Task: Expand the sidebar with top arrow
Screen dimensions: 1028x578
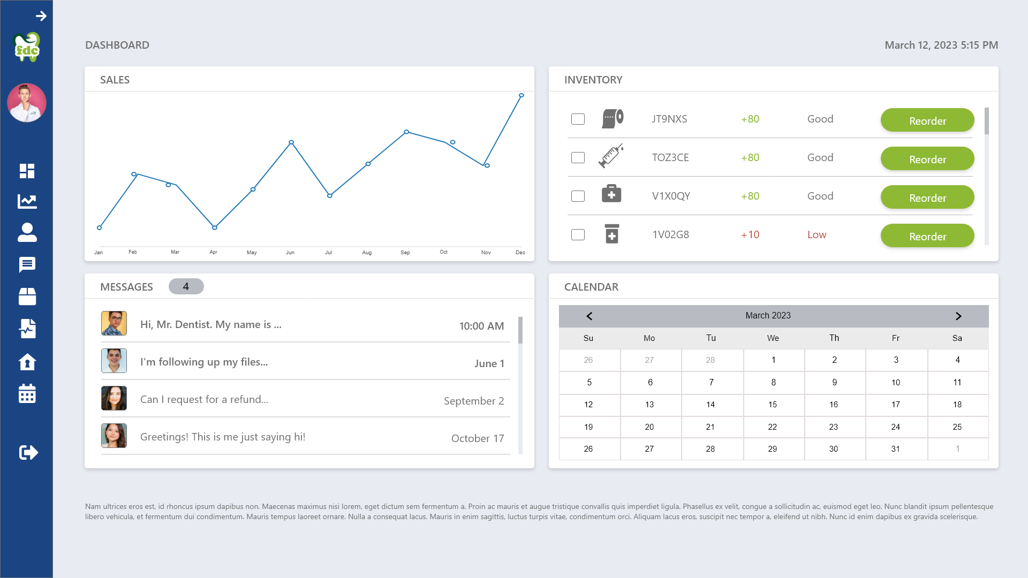Action: coord(41,16)
